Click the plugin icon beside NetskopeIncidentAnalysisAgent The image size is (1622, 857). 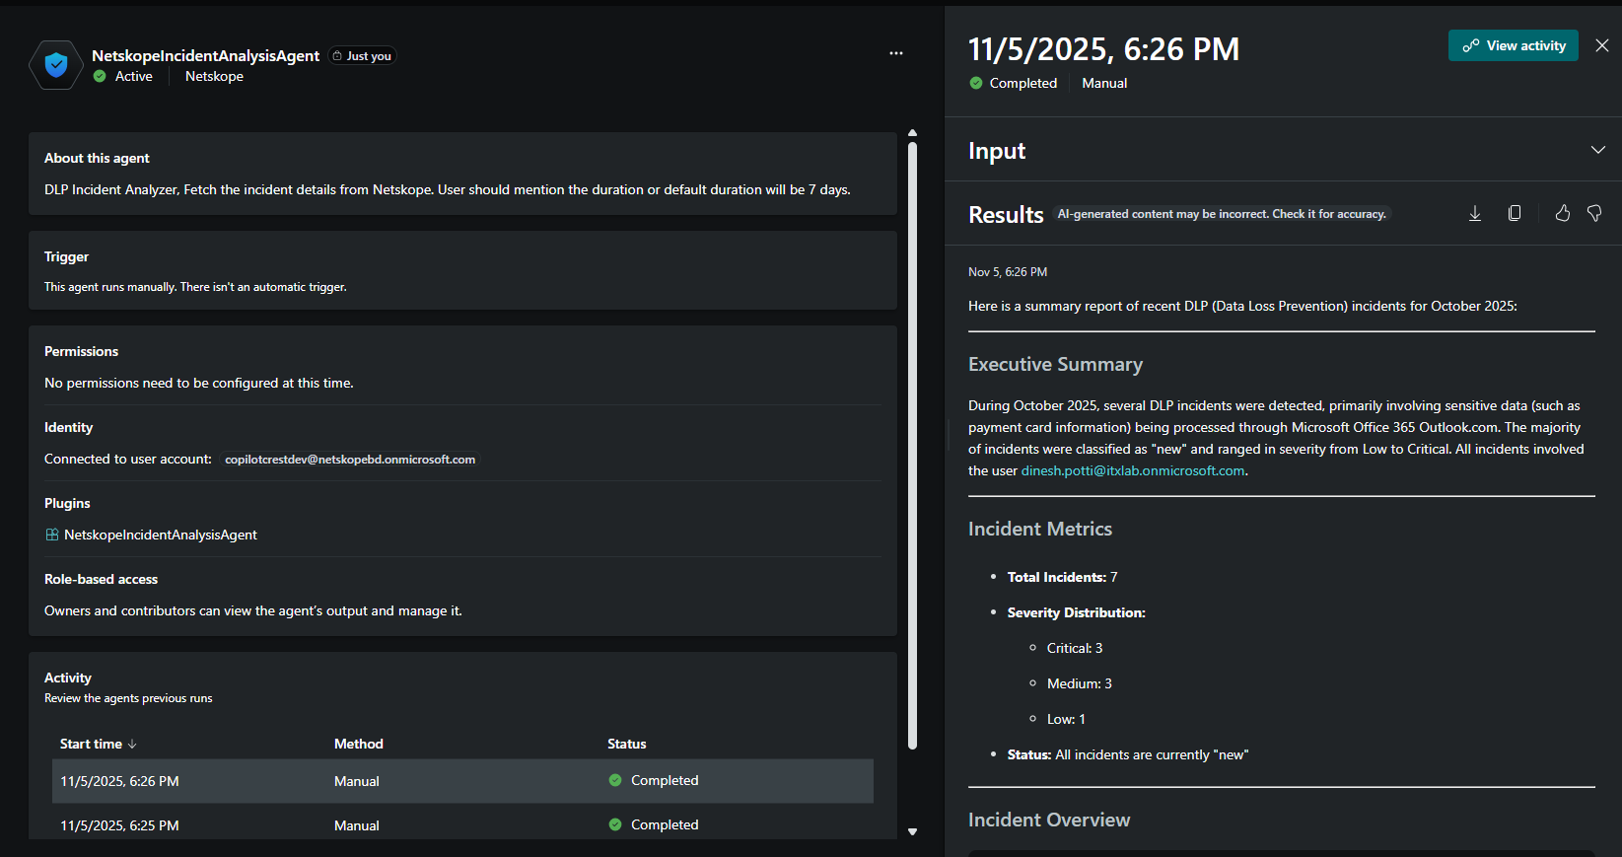(52, 535)
